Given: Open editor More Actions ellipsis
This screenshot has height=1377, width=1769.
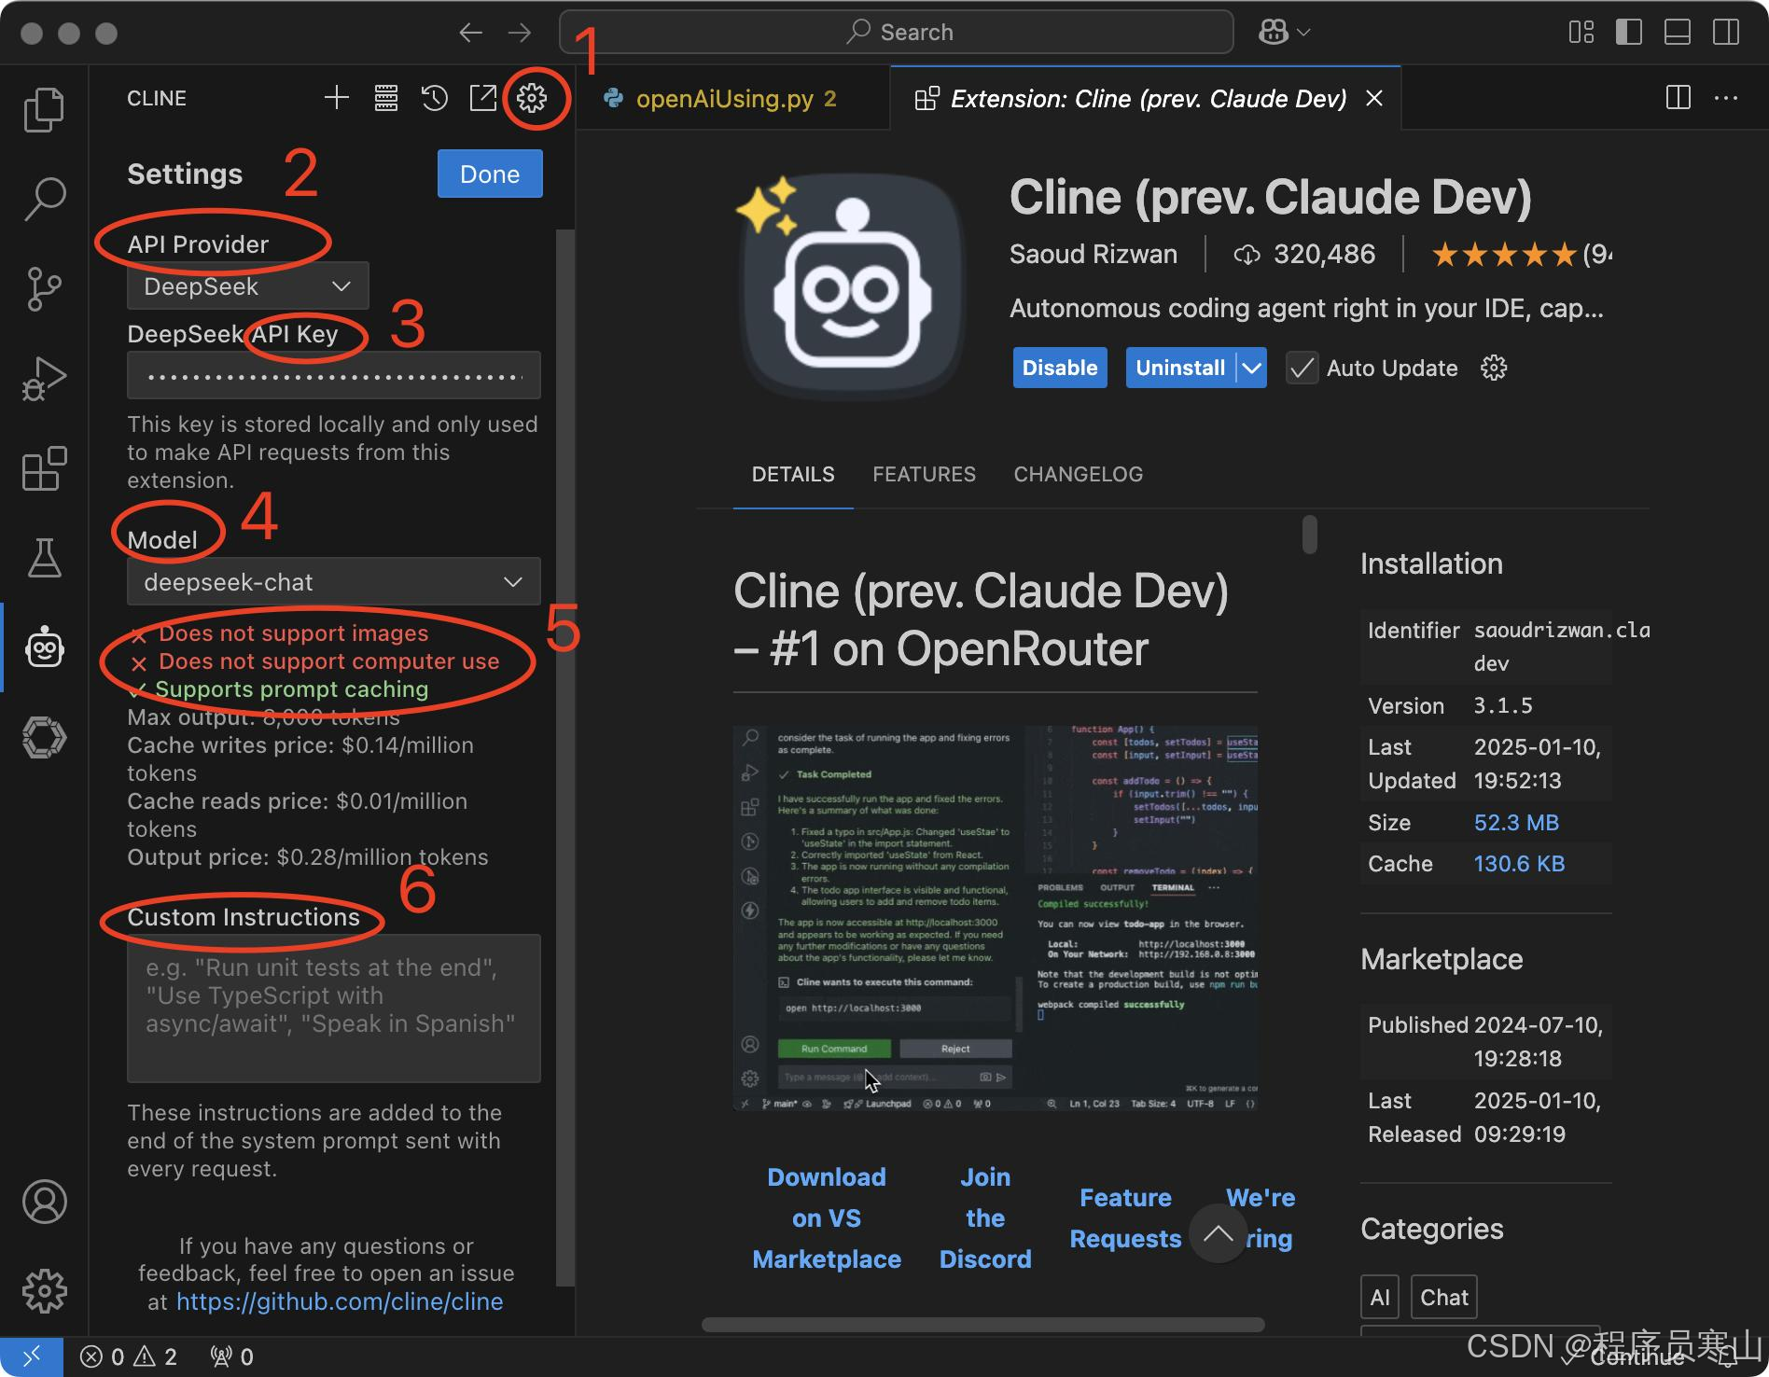Looking at the screenshot, I should click(1726, 98).
